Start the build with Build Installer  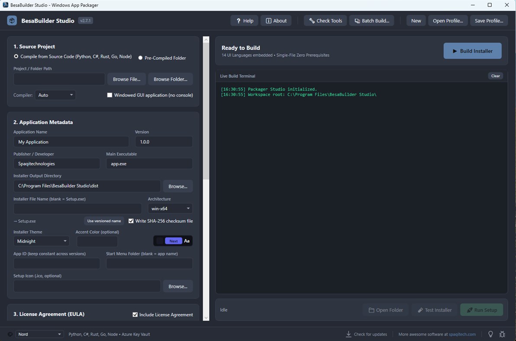coord(472,51)
